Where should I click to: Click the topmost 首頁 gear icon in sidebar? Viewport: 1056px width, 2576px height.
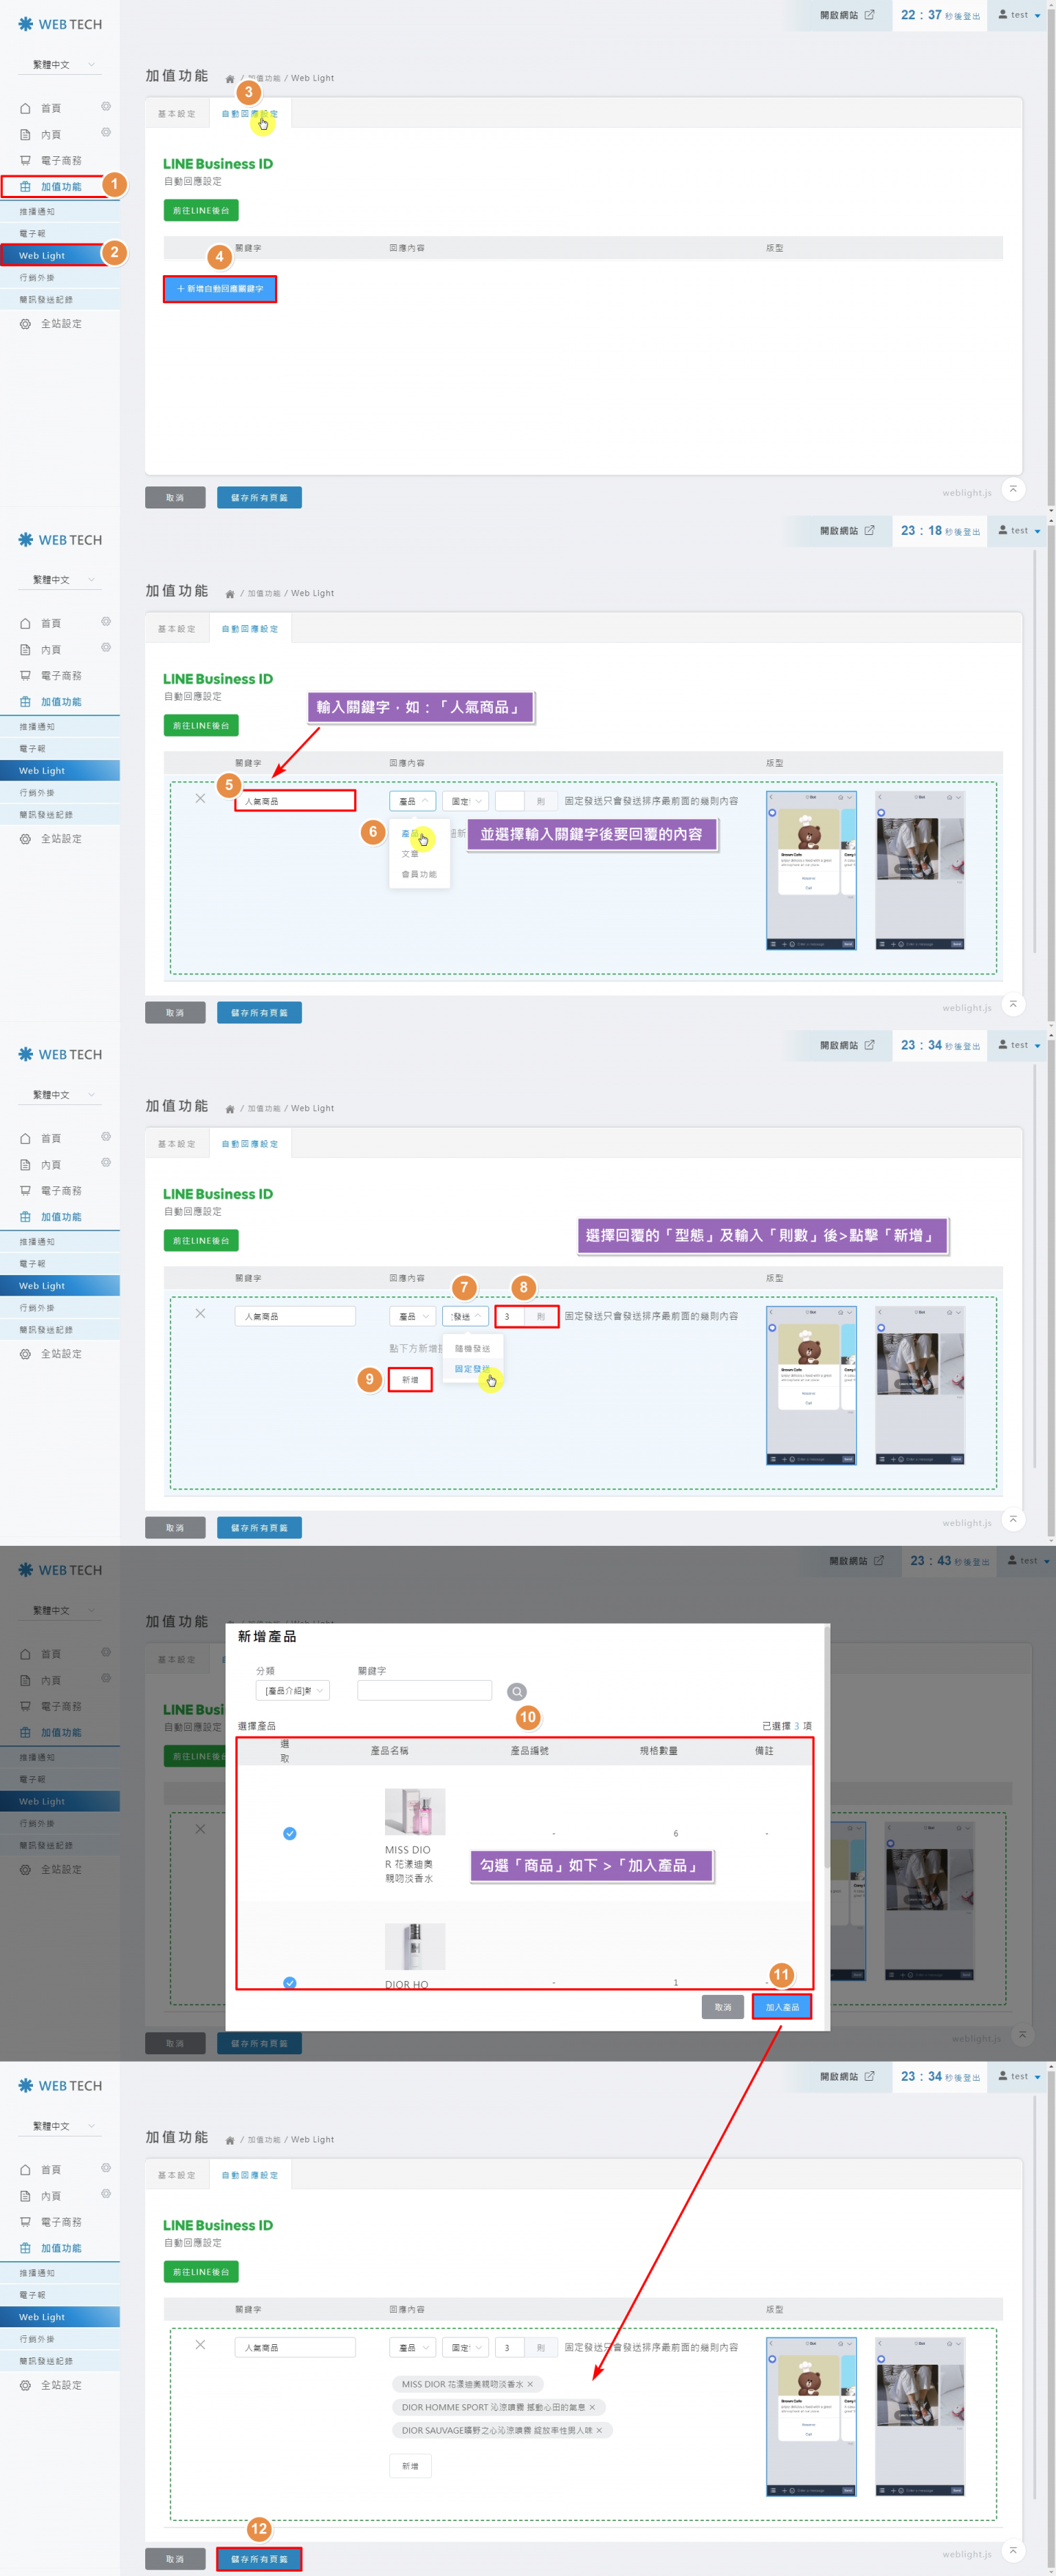tap(106, 107)
